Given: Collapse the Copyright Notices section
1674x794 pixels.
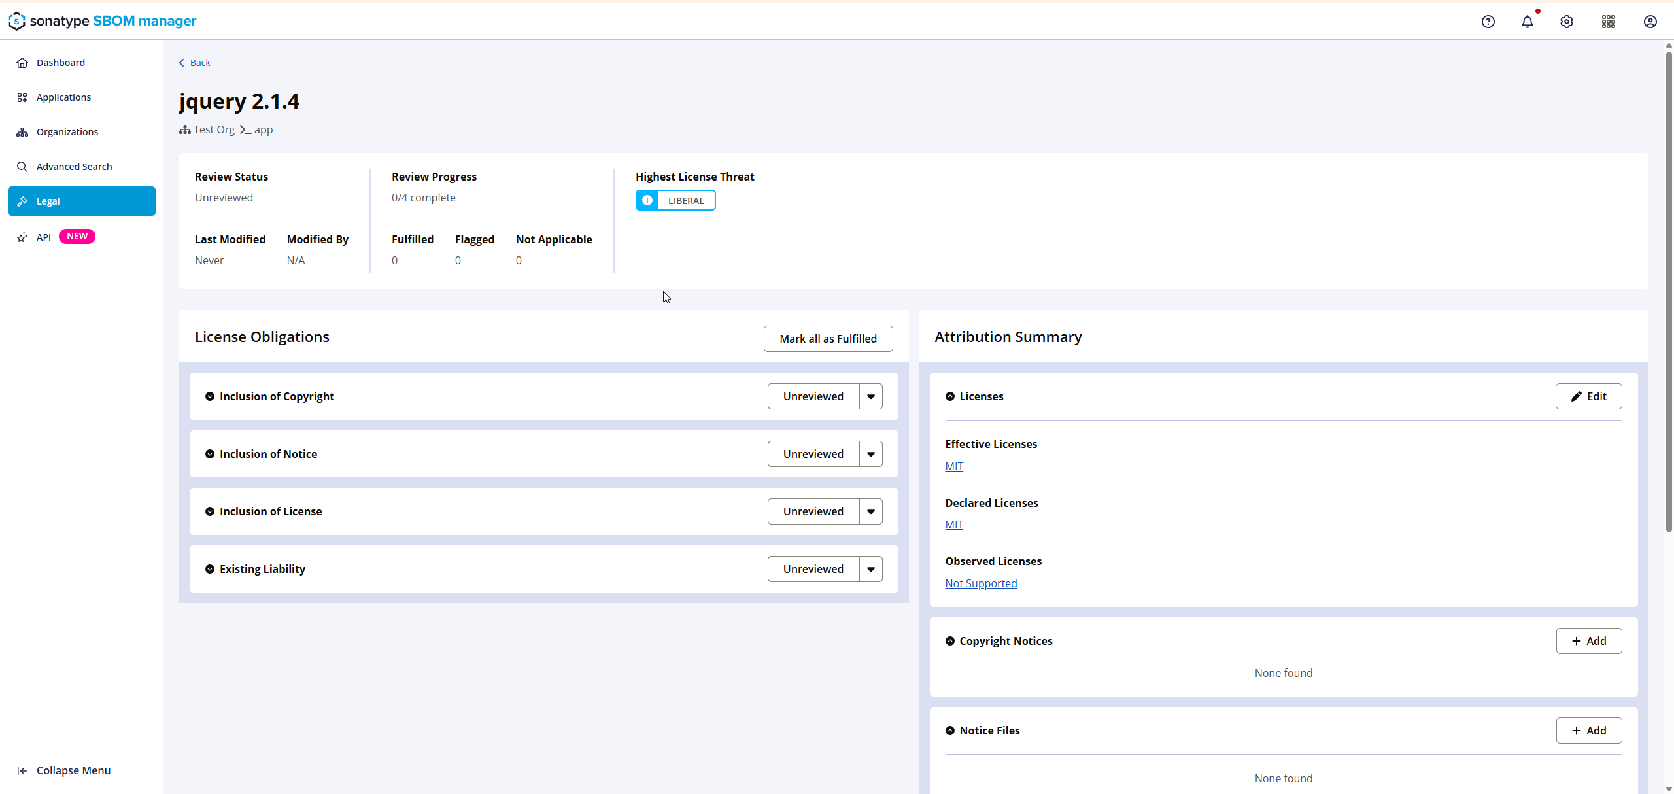Looking at the screenshot, I should (x=950, y=641).
